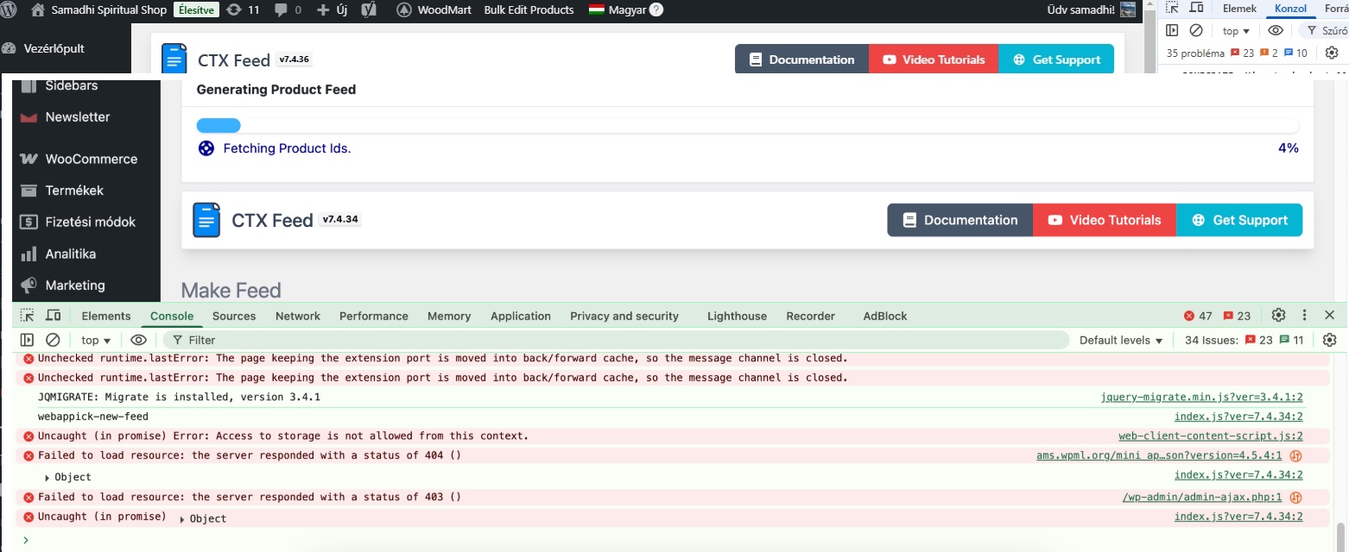Open DevTools settings gear beside the warning count
This screenshot has width=1349, height=552.
pyautogui.click(x=1279, y=316)
